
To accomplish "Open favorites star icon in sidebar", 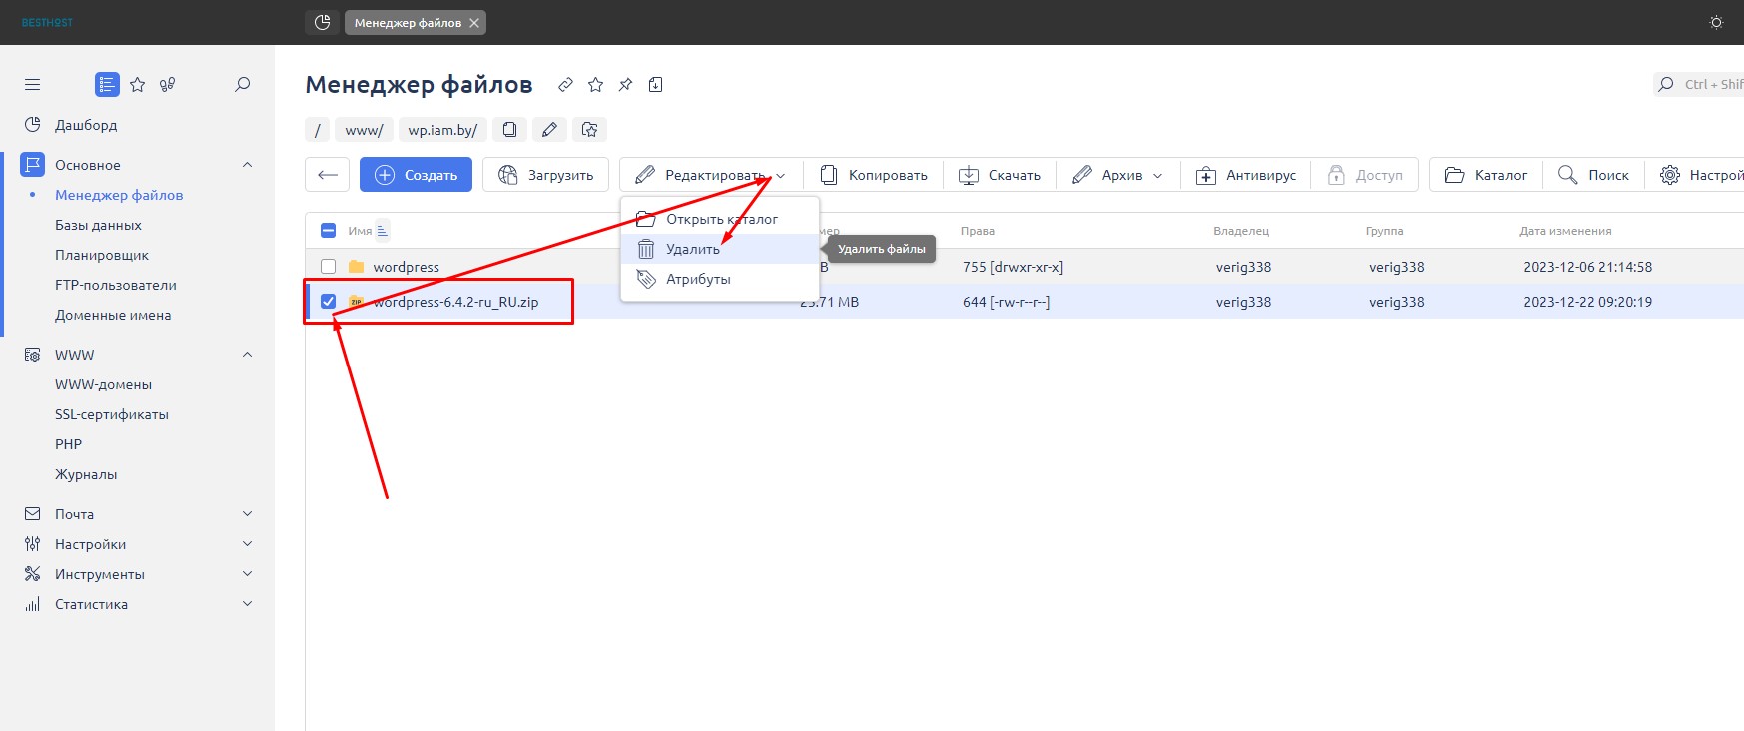I will pos(138,85).
